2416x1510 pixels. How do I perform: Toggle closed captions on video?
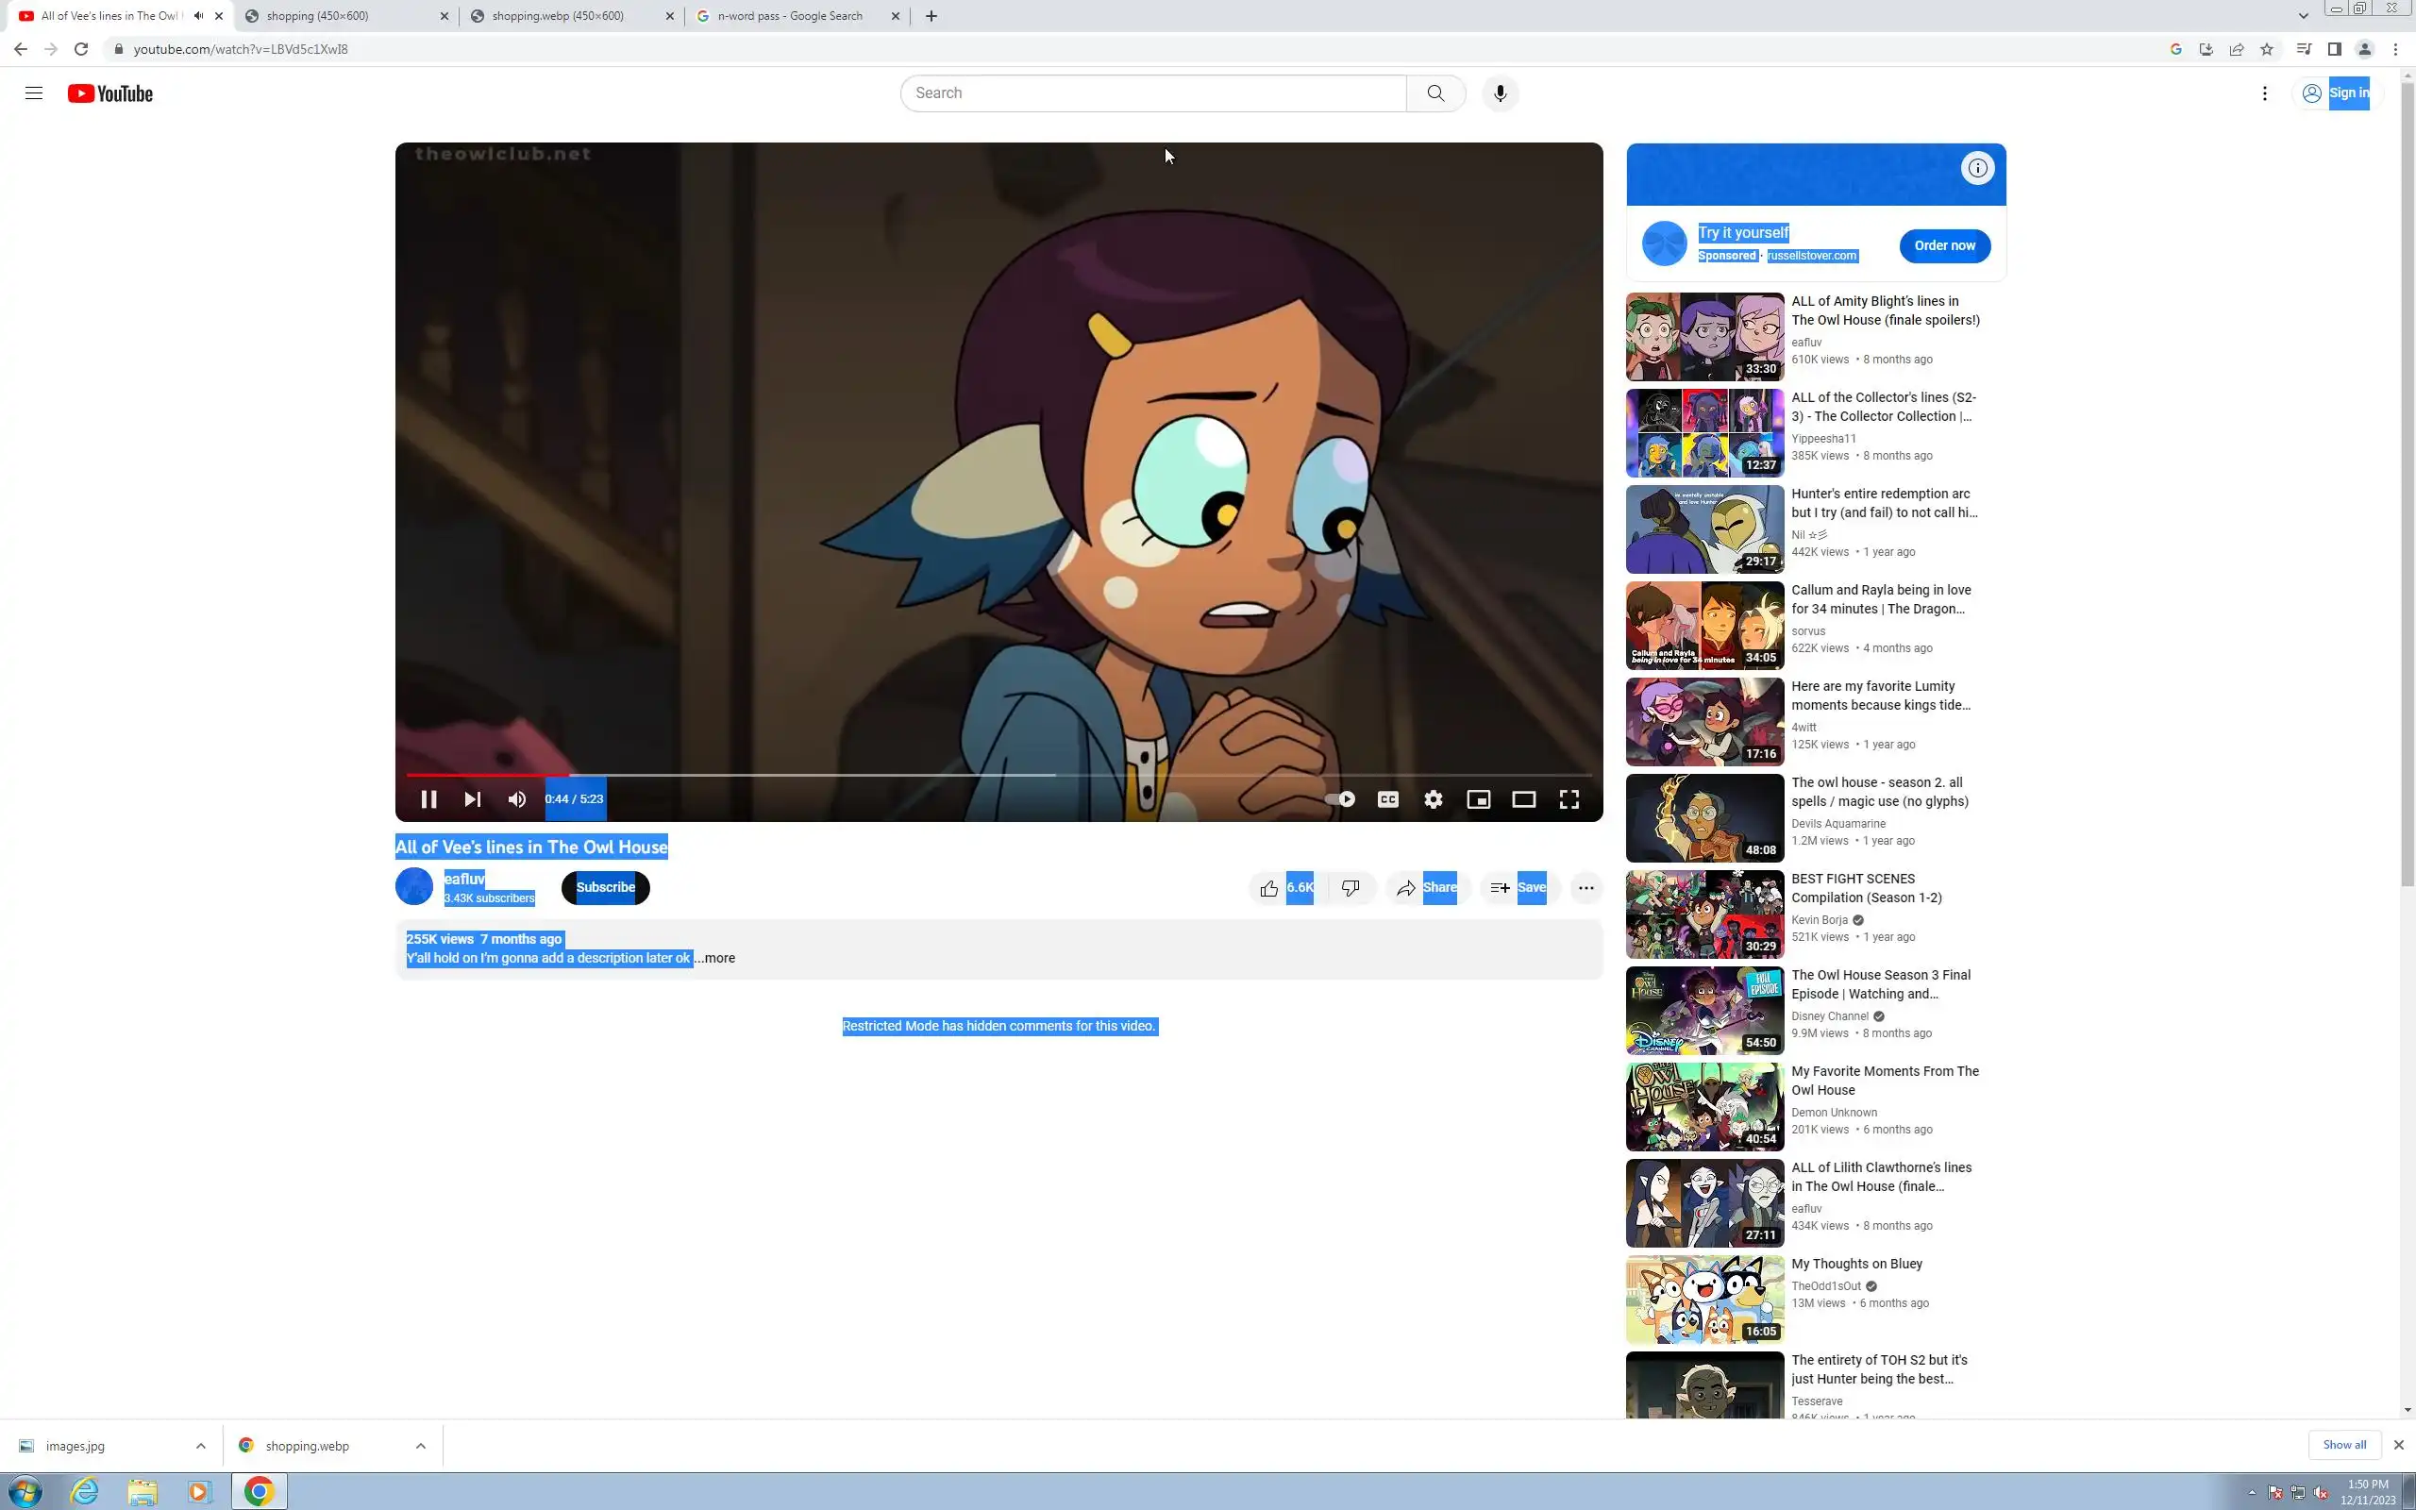click(x=1387, y=799)
